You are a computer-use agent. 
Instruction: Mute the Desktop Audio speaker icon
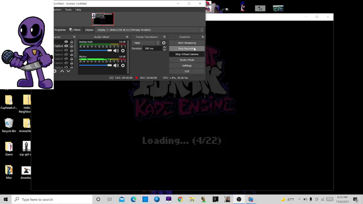(x=116, y=51)
